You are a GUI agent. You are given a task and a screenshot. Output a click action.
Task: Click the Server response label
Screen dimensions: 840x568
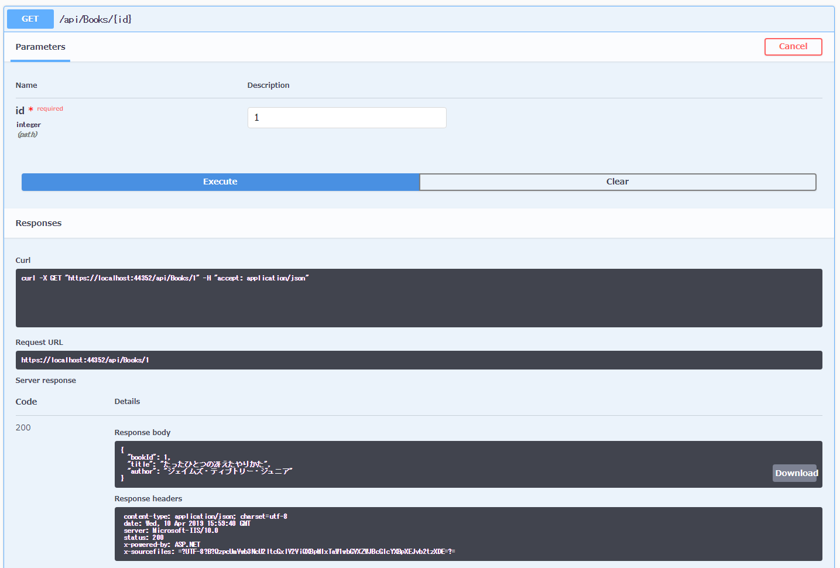coord(46,381)
